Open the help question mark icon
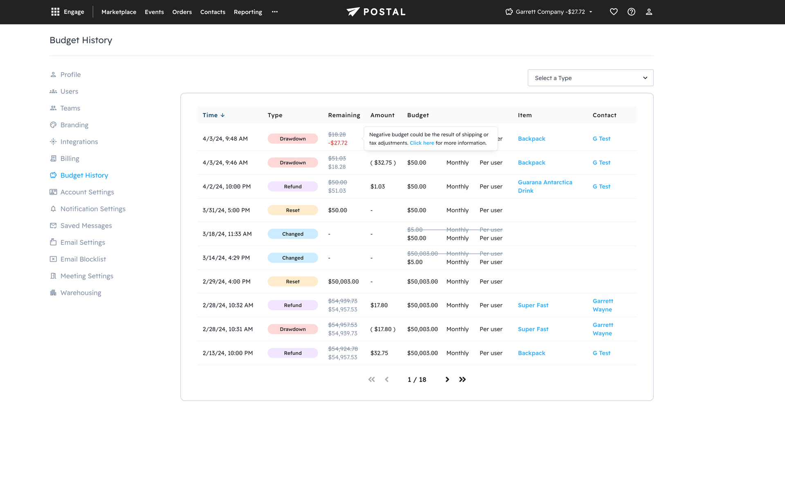The image size is (785, 484). point(631,12)
